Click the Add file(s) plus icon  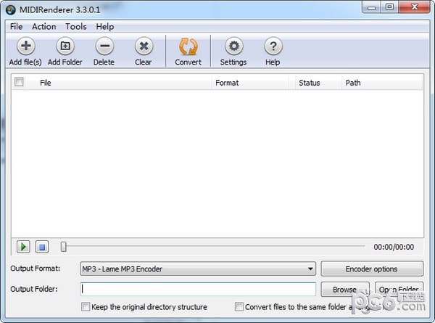pyautogui.click(x=26, y=46)
